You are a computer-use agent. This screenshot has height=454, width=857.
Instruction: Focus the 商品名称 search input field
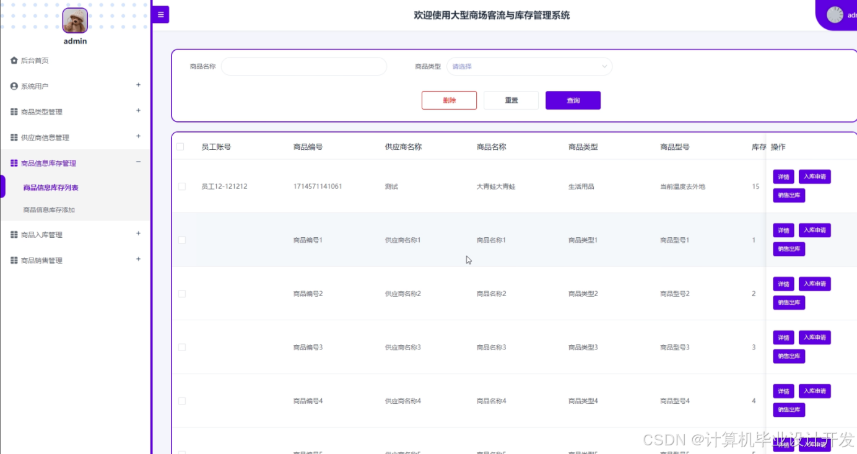click(x=304, y=66)
